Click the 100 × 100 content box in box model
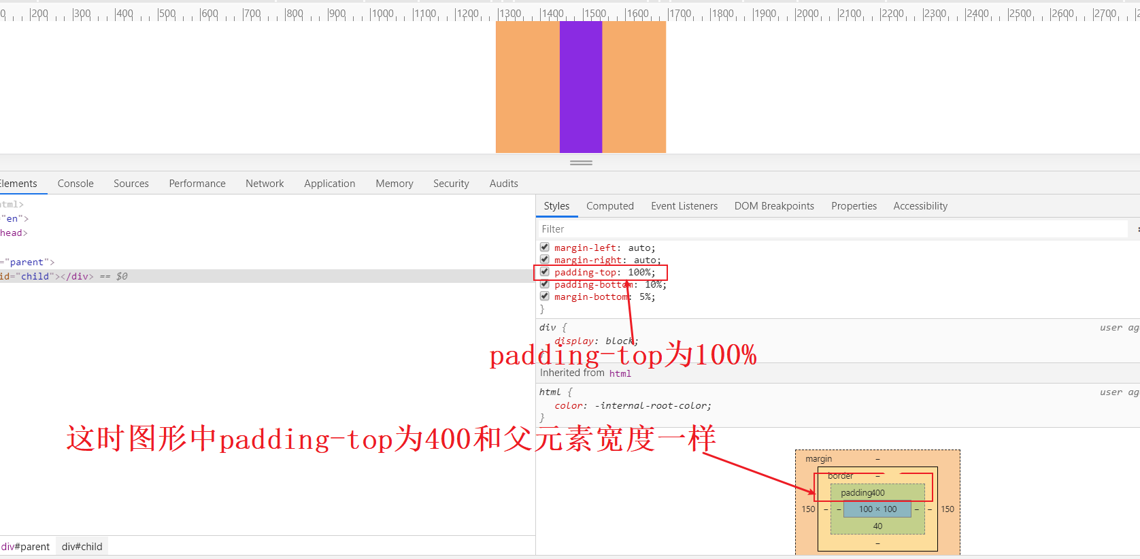1140x559 pixels. pos(877,509)
